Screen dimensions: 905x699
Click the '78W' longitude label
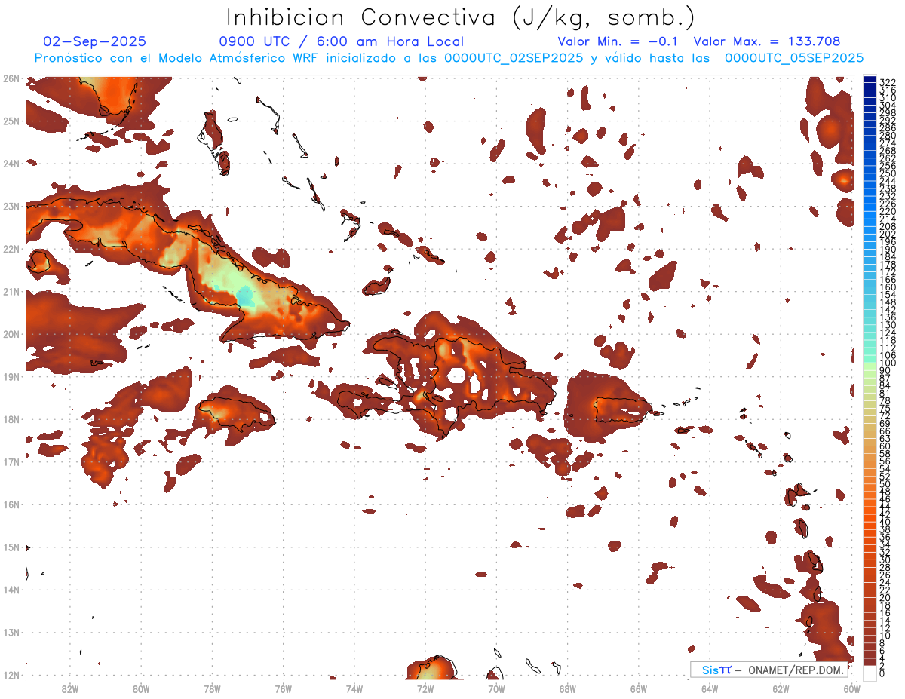[212, 688]
